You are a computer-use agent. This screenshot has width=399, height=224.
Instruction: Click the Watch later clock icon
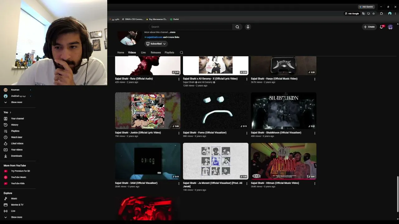coord(5,137)
